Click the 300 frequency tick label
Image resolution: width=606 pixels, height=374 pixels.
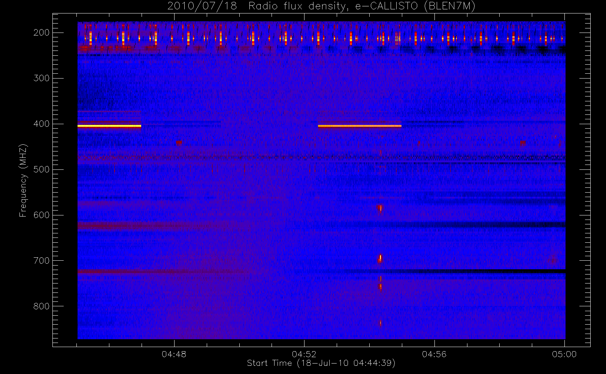(x=42, y=78)
